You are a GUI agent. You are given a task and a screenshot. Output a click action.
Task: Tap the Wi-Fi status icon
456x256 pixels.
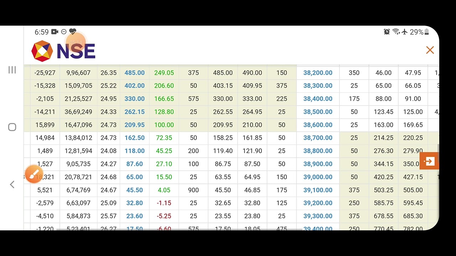coord(396,32)
